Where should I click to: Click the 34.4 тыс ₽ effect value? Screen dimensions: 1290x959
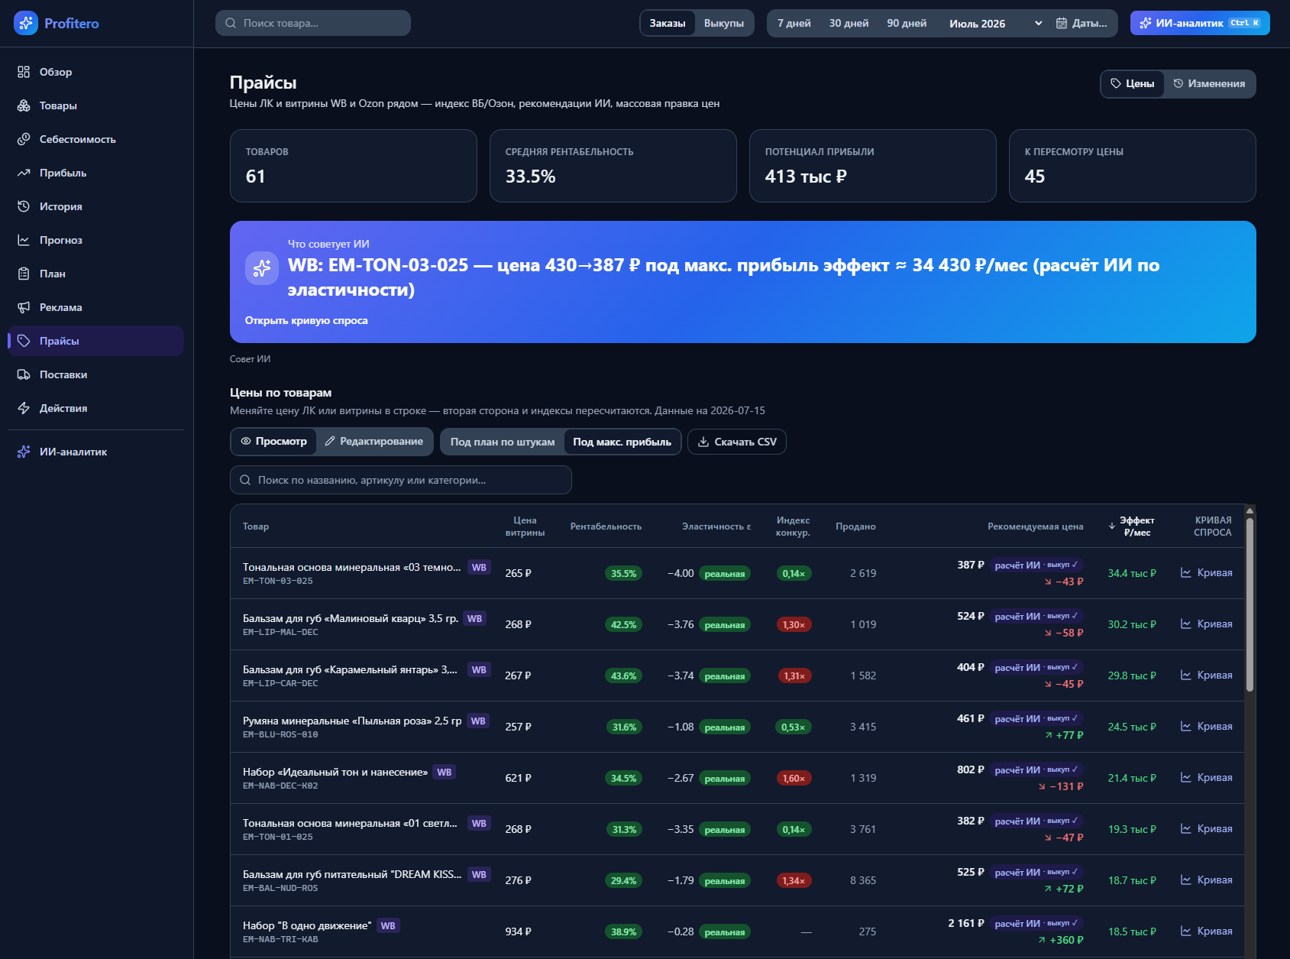tap(1132, 573)
